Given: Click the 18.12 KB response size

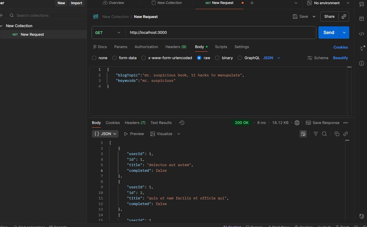Looking at the screenshot, I should (280, 123).
